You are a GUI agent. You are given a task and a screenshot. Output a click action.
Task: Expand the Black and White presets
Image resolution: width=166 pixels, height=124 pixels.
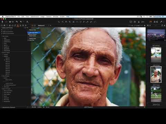pos(3,91)
